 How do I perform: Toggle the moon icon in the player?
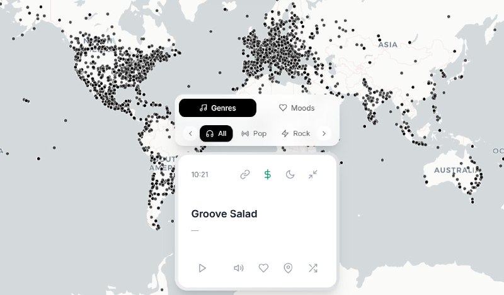[290, 174]
